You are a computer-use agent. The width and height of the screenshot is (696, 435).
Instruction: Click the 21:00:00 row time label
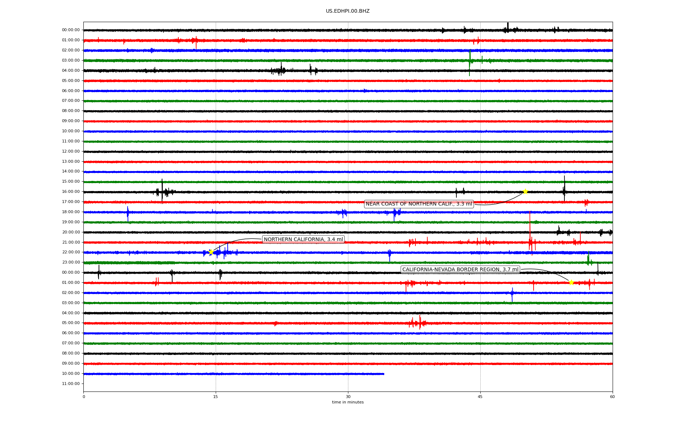click(x=71, y=242)
